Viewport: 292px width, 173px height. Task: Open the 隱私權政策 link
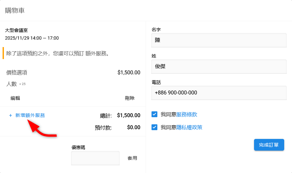click(x=189, y=127)
